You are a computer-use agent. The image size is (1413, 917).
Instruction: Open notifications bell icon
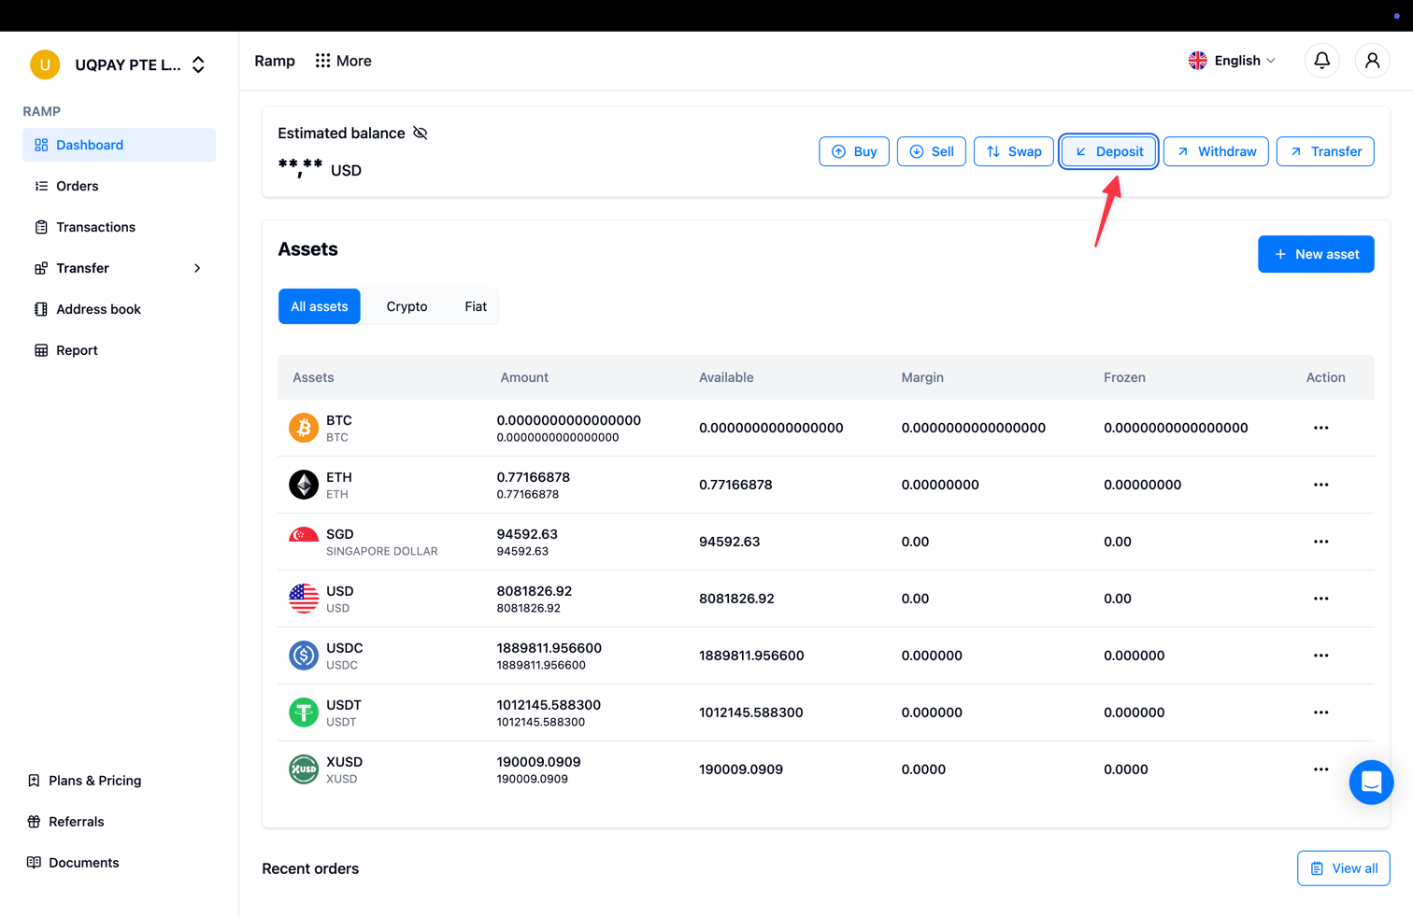(1321, 61)
